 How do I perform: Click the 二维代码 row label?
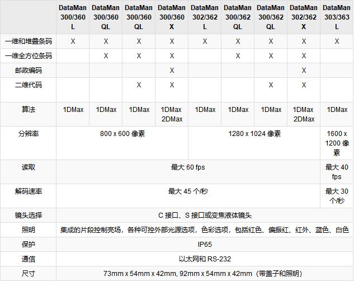[29, 85]
